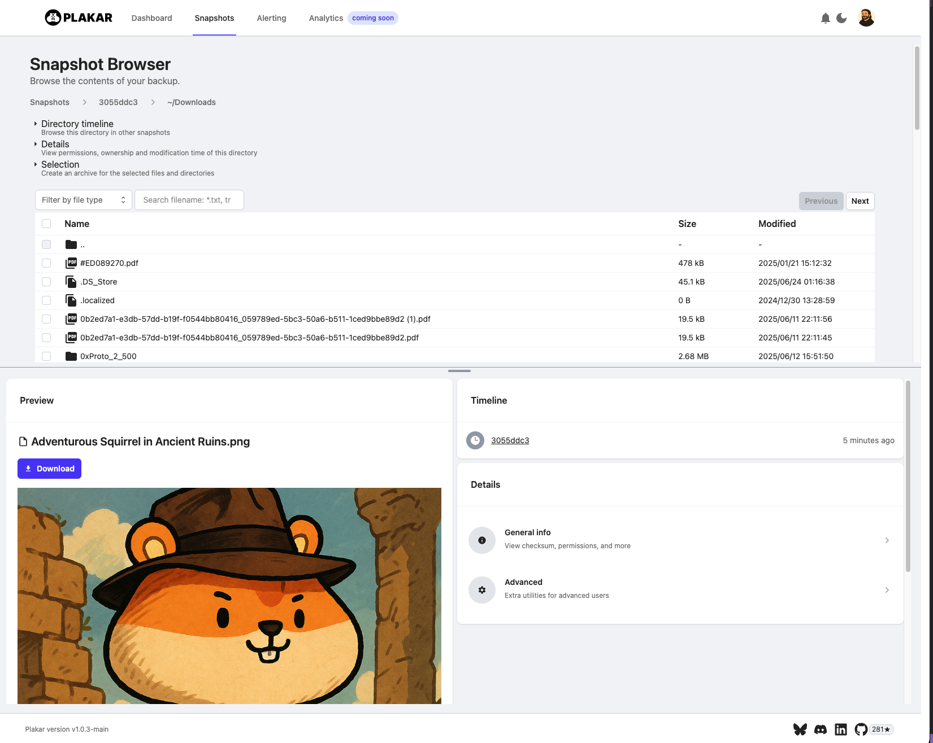Open the notifications bell
The height and width of the screenshot is (743, 933).
(825, 18)
